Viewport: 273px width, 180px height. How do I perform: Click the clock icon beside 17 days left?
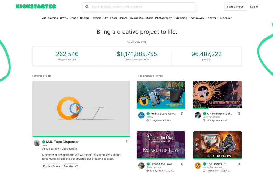148,171
